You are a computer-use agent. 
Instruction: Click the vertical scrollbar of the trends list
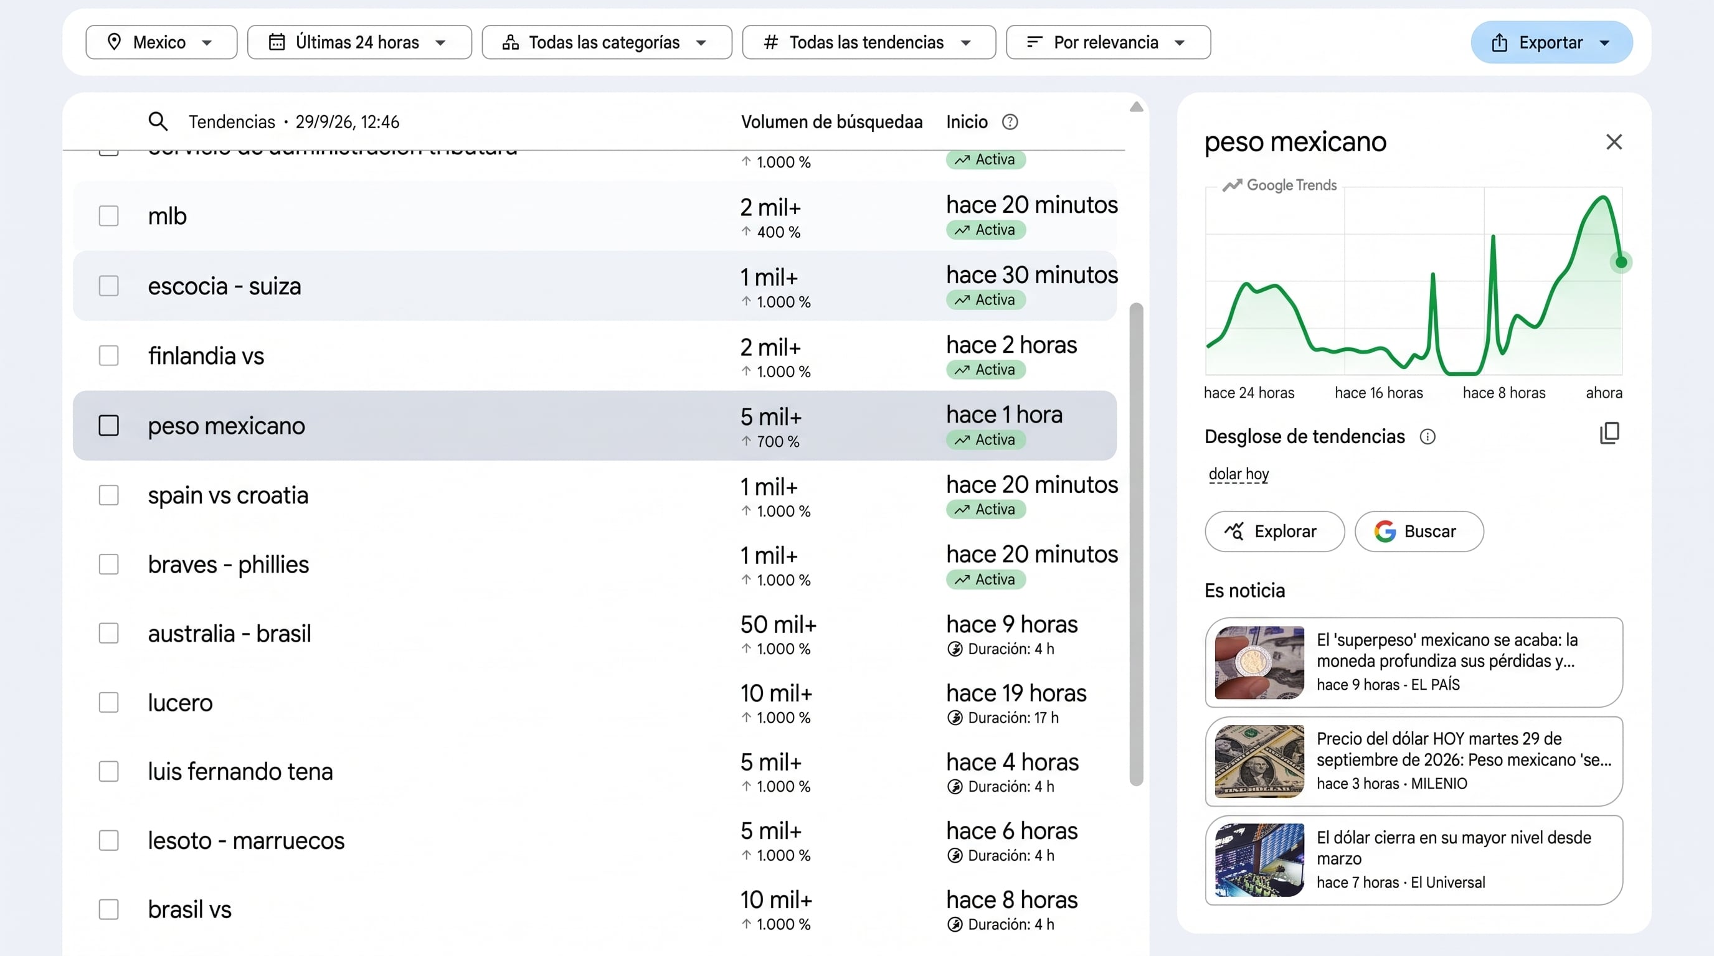point(1136,545)
